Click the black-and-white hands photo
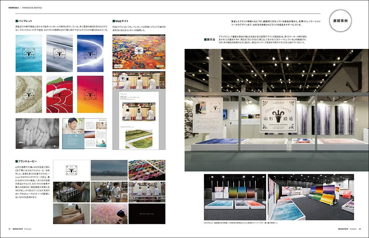 37,133
